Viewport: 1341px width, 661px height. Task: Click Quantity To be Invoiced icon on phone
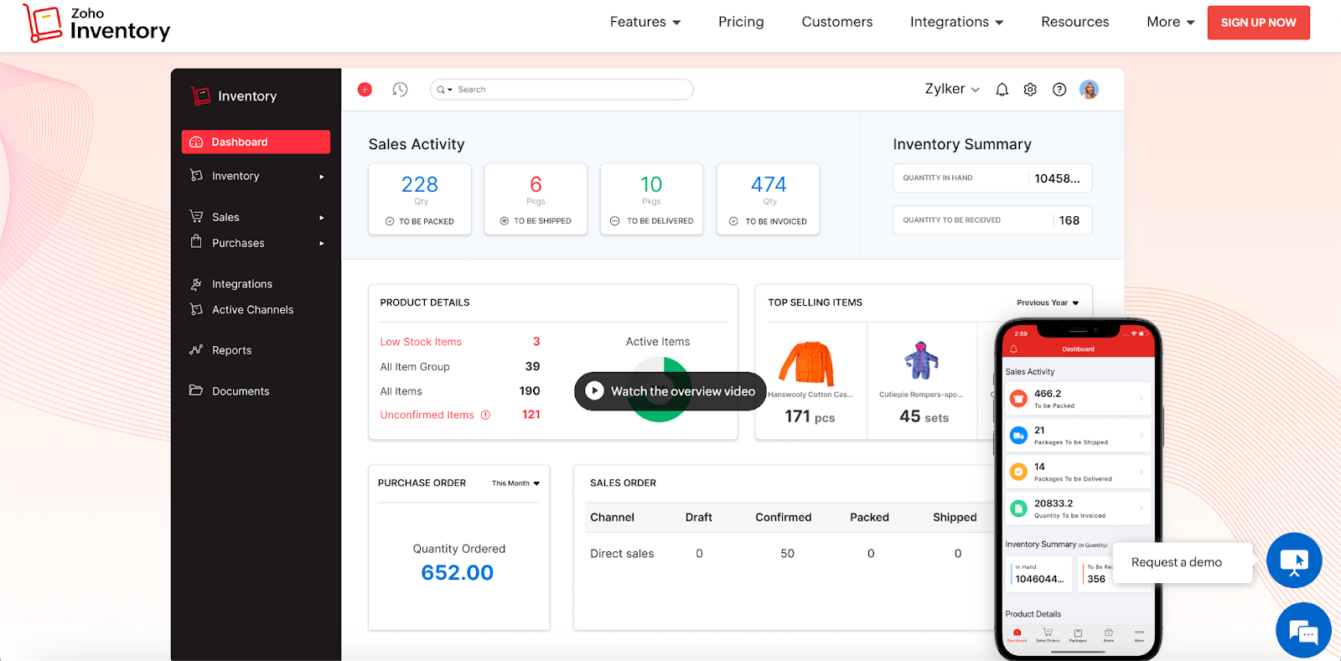[x=1018, y=509]
